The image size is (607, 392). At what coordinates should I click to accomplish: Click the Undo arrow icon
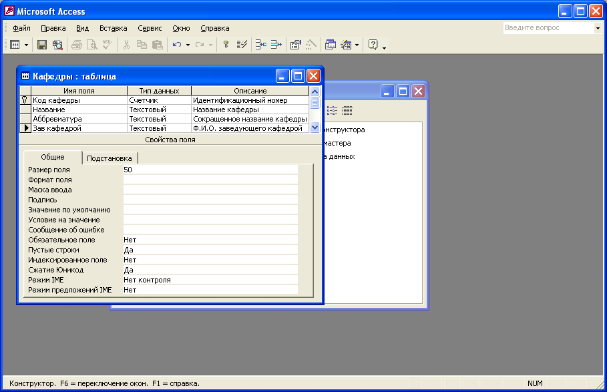click(177, 45)
